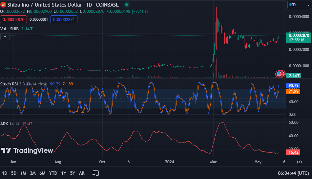Click the 06:04:44 (UTC) timezone button
Viewport: 312px width, 179px height.
(x=293, y=173)
